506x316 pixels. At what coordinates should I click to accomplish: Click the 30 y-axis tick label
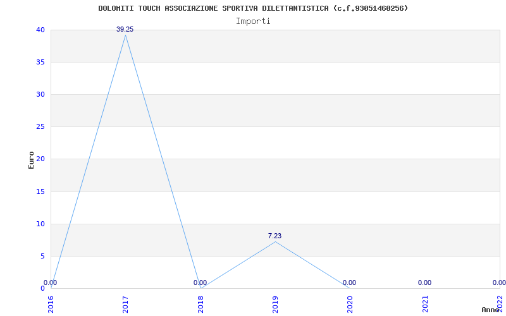click(x=40, y=94)
